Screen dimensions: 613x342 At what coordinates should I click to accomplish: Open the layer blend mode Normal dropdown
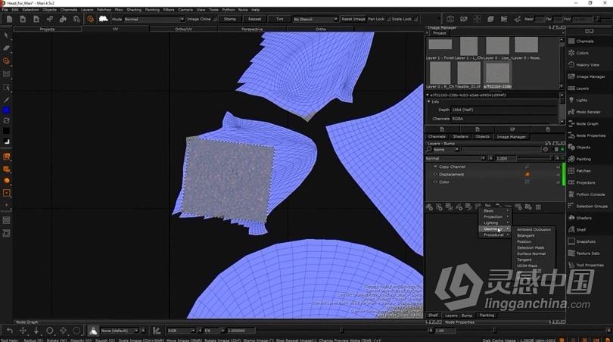click(x=455, y=158)
